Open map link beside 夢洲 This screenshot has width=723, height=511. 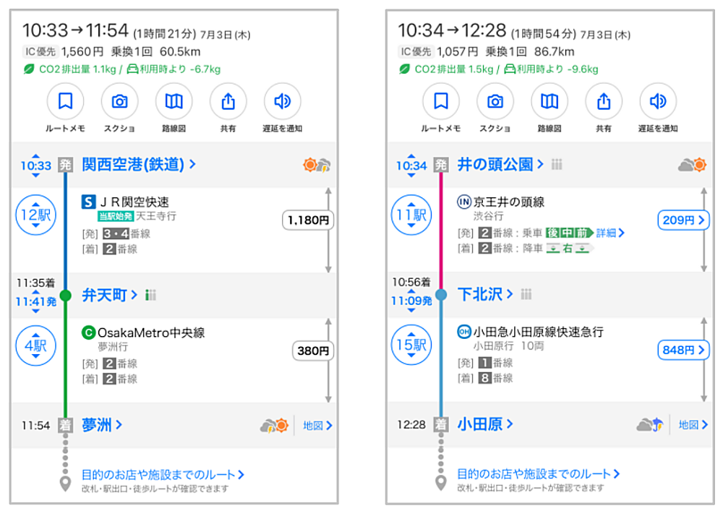tap(317, 425)
